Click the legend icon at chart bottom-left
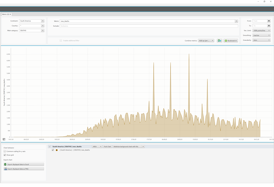This screenshot has width=274, height=187. pos(4,139)
